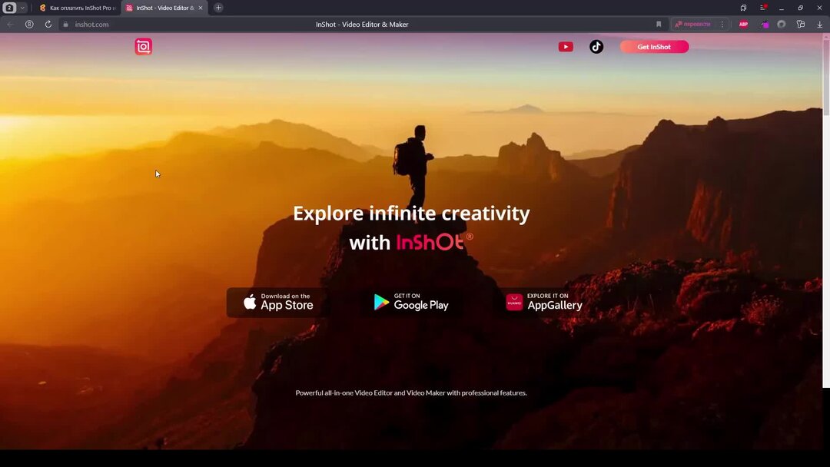Open a new browser tab
The height and width of the screenshot is (467, 830).
pos(218,8)
